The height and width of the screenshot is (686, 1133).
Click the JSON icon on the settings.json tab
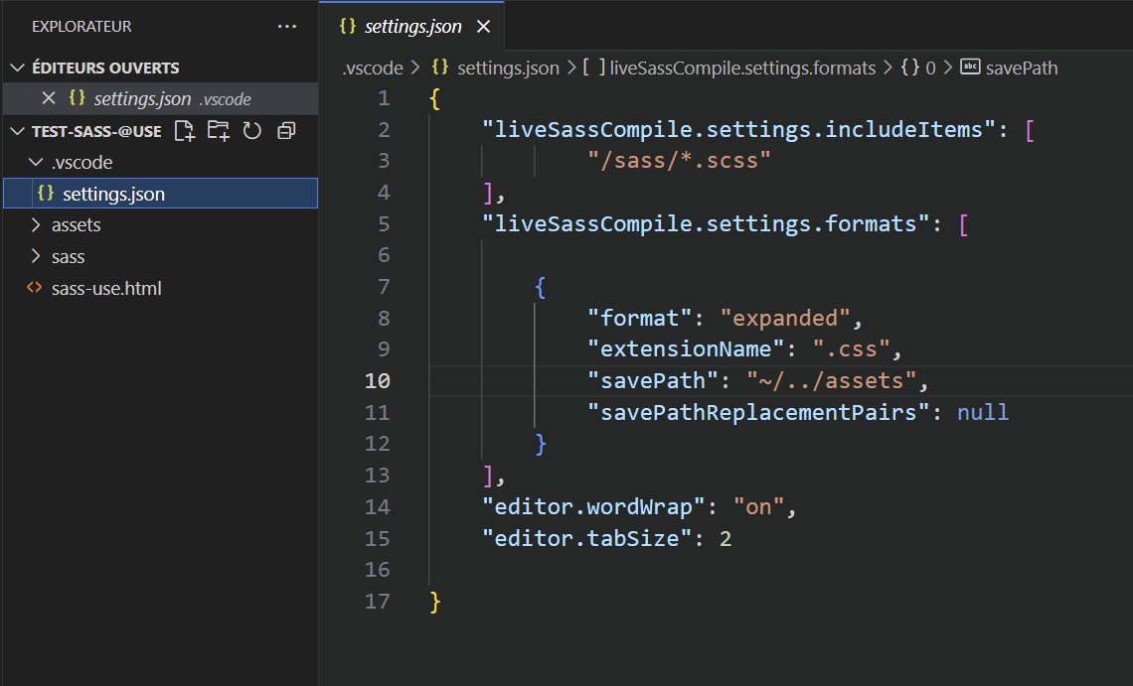(x=348, y=26)
